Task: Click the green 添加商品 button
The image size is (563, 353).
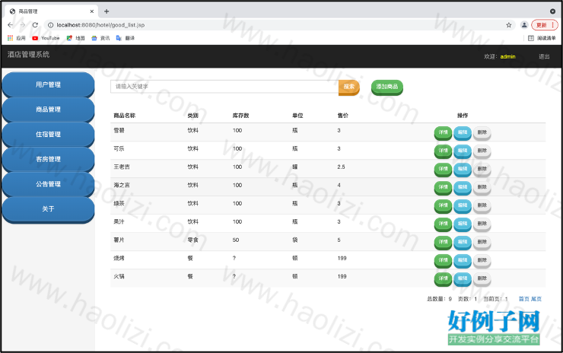Action: tap(387, 87)
